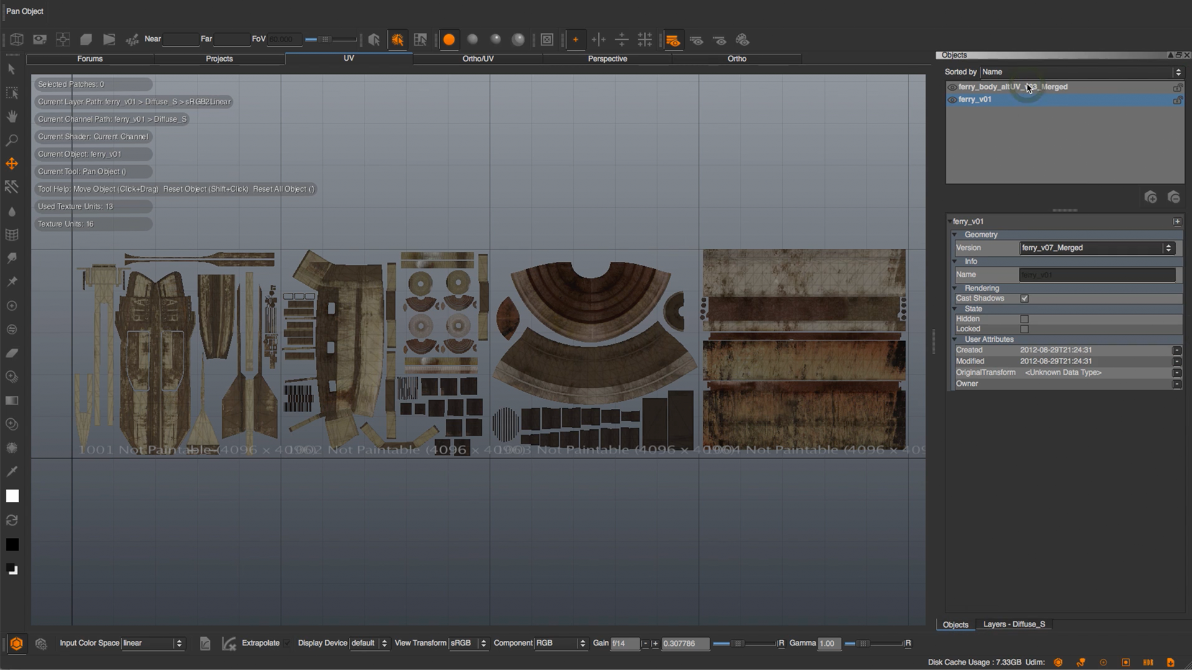Select the Basic lighting grey sphere
This screenshot has height=670, width=1192.
point(472,40)
